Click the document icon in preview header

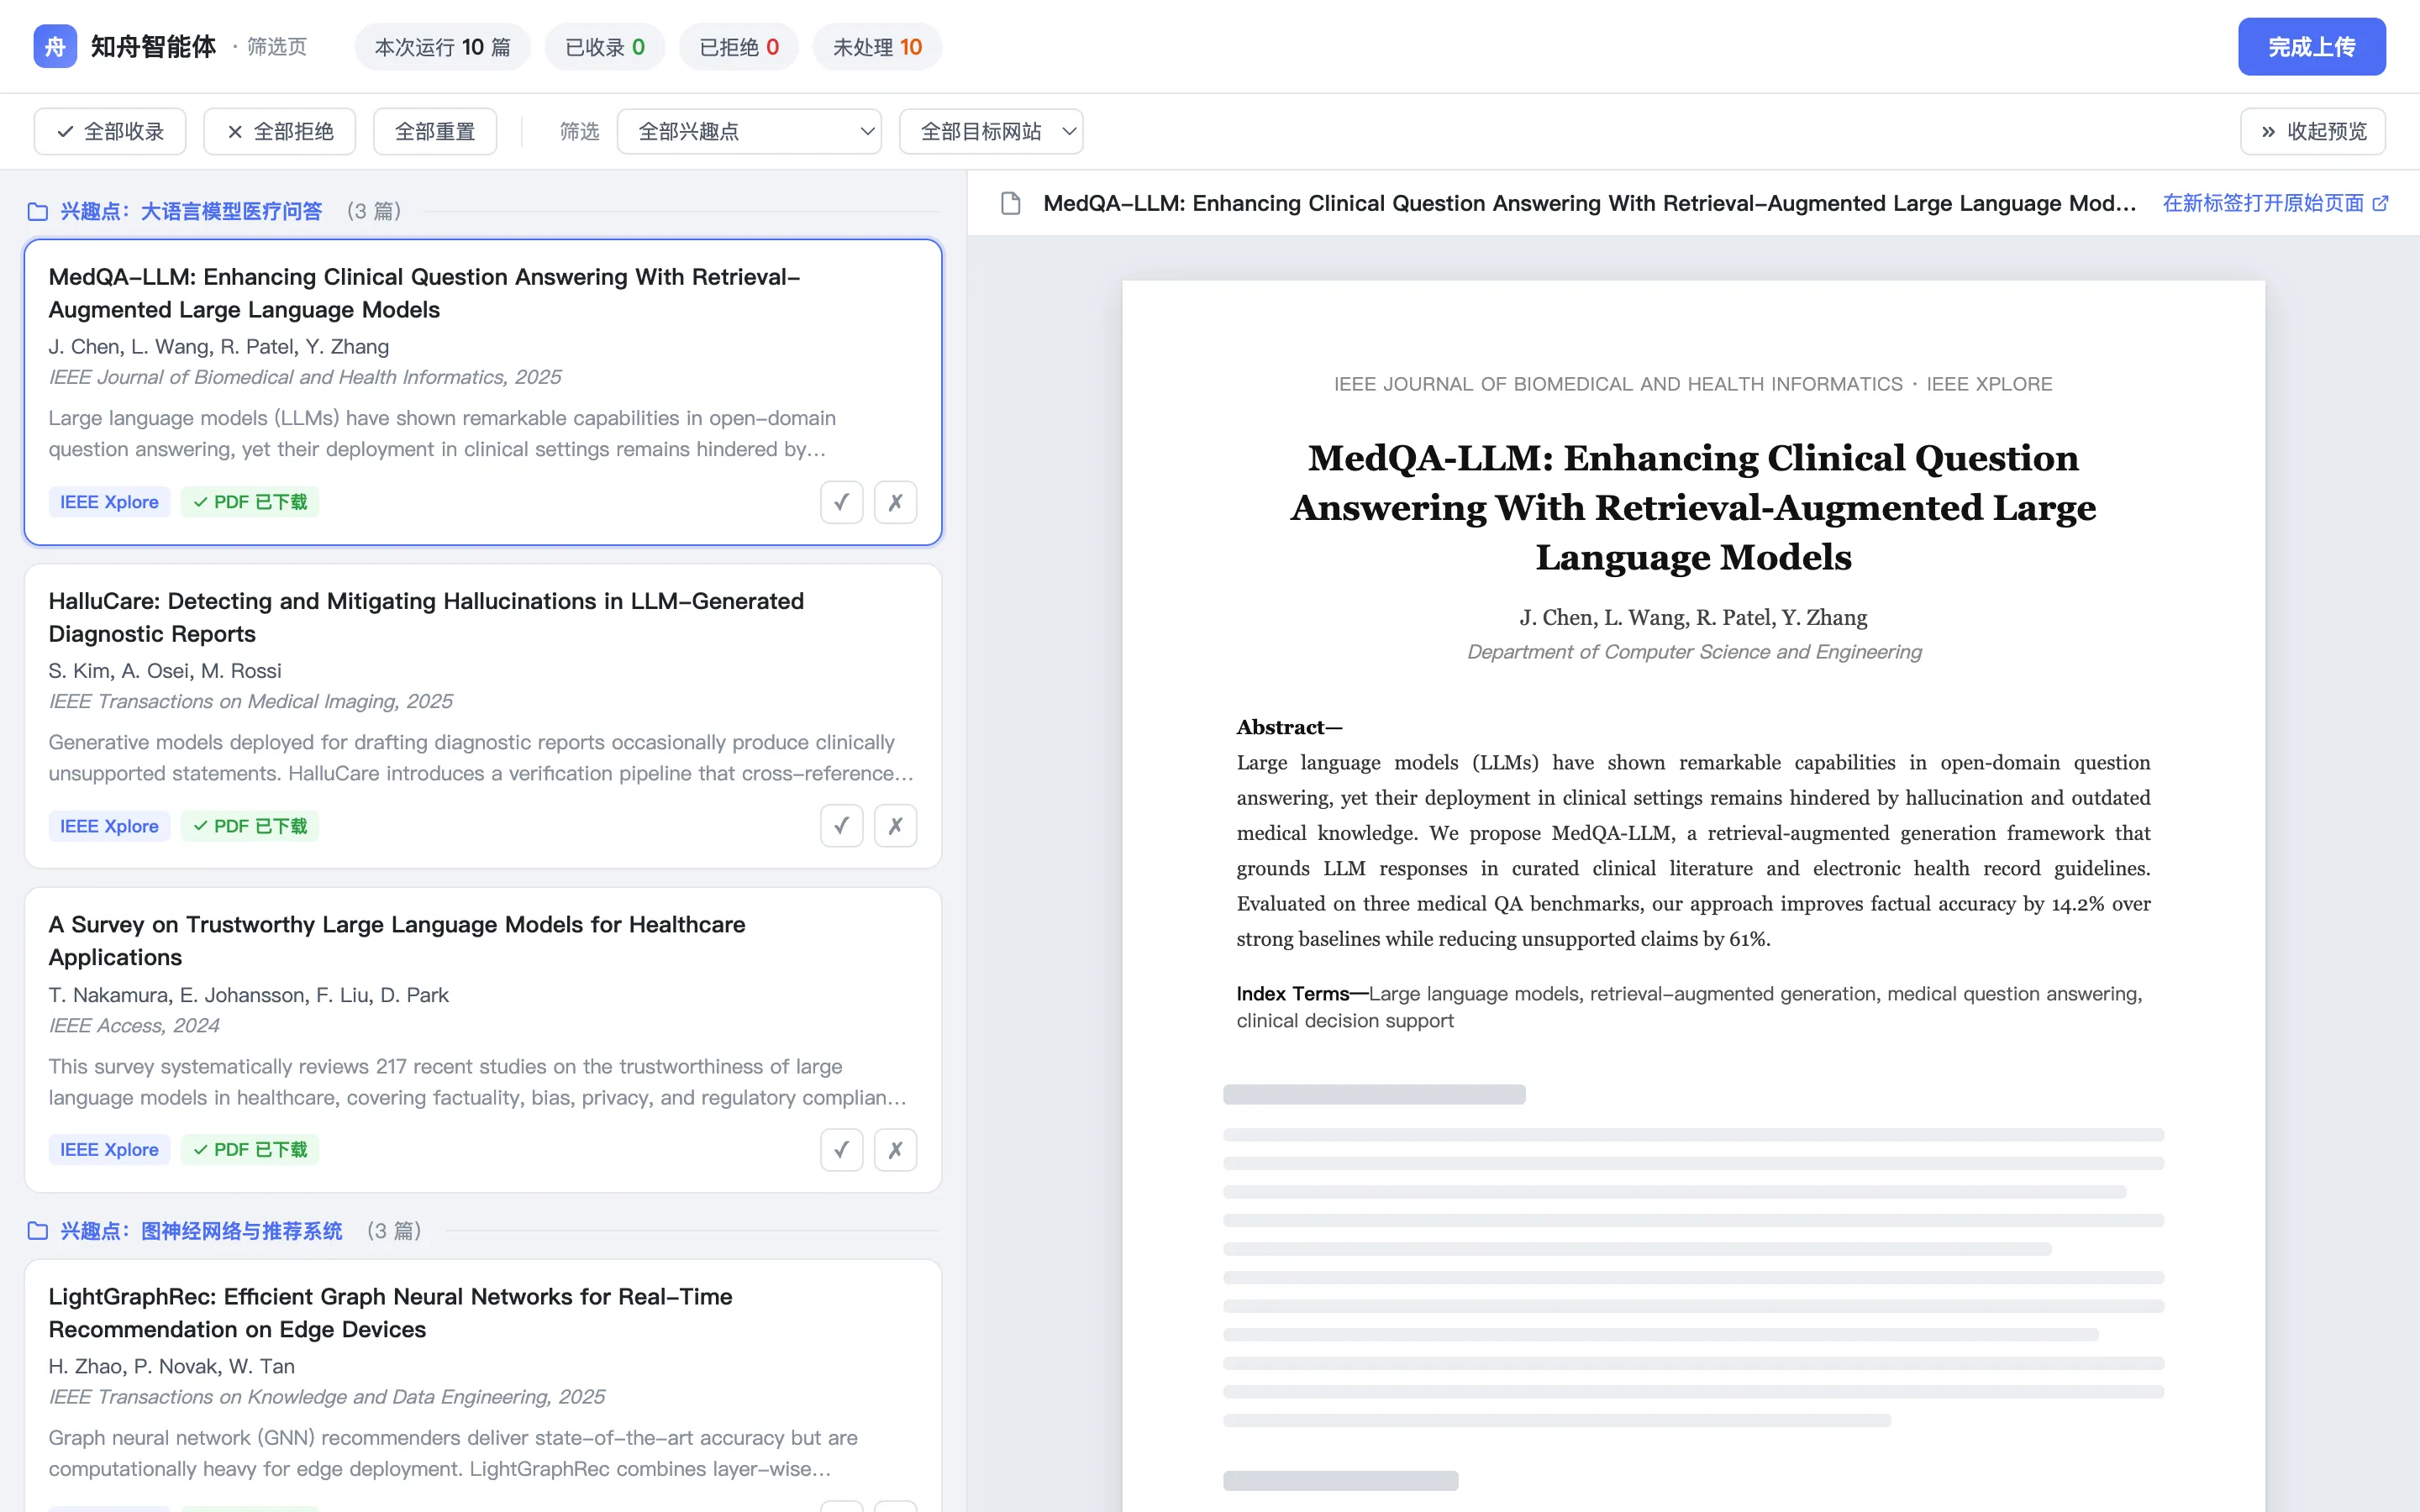tap(1011, 203)
